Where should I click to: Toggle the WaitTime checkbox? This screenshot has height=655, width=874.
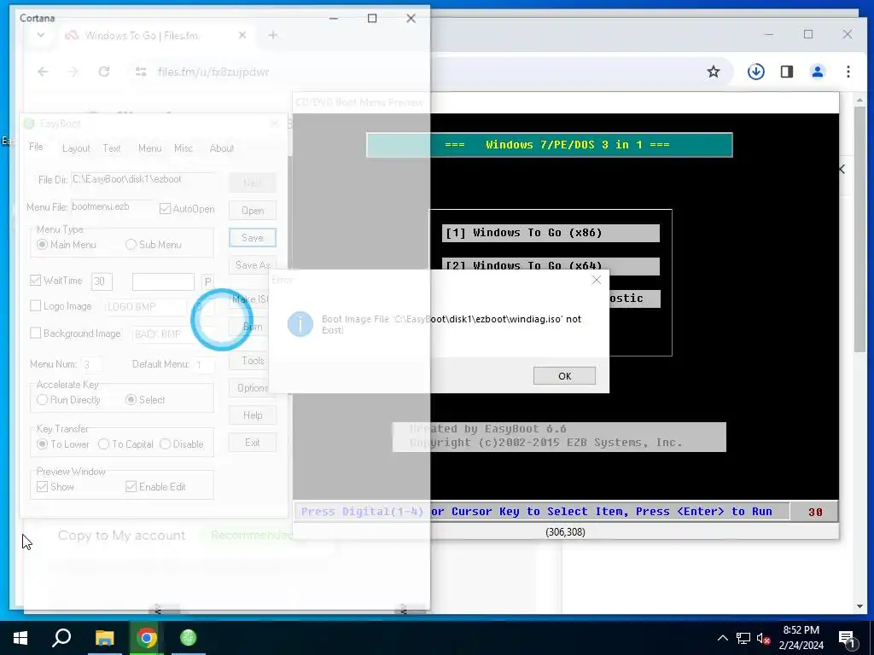click(x=36, y=280)
